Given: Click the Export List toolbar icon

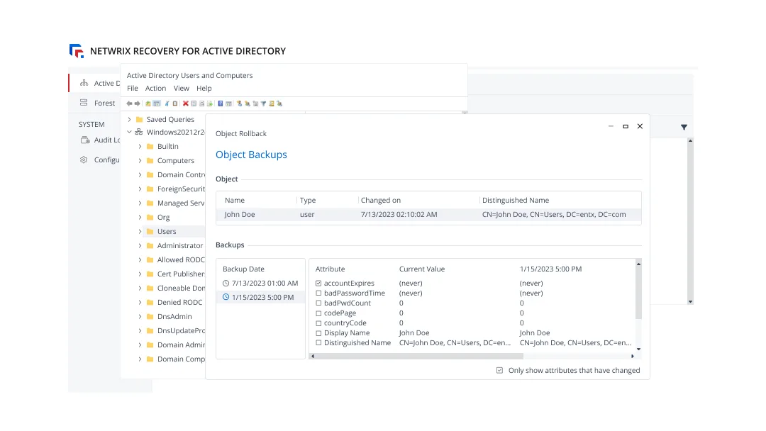Looking at the screenshot, I should (x=209, y=103).
